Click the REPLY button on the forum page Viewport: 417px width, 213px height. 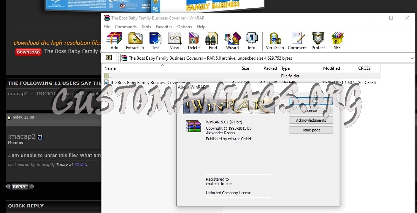click(x=20, y=187)
